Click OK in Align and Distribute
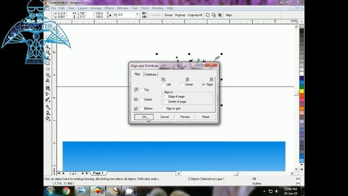The height and width of the screenshot is (196, 348). tap(144, 117)
